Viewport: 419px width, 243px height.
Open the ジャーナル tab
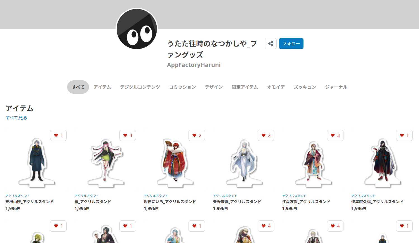click(x=336, y=87)
